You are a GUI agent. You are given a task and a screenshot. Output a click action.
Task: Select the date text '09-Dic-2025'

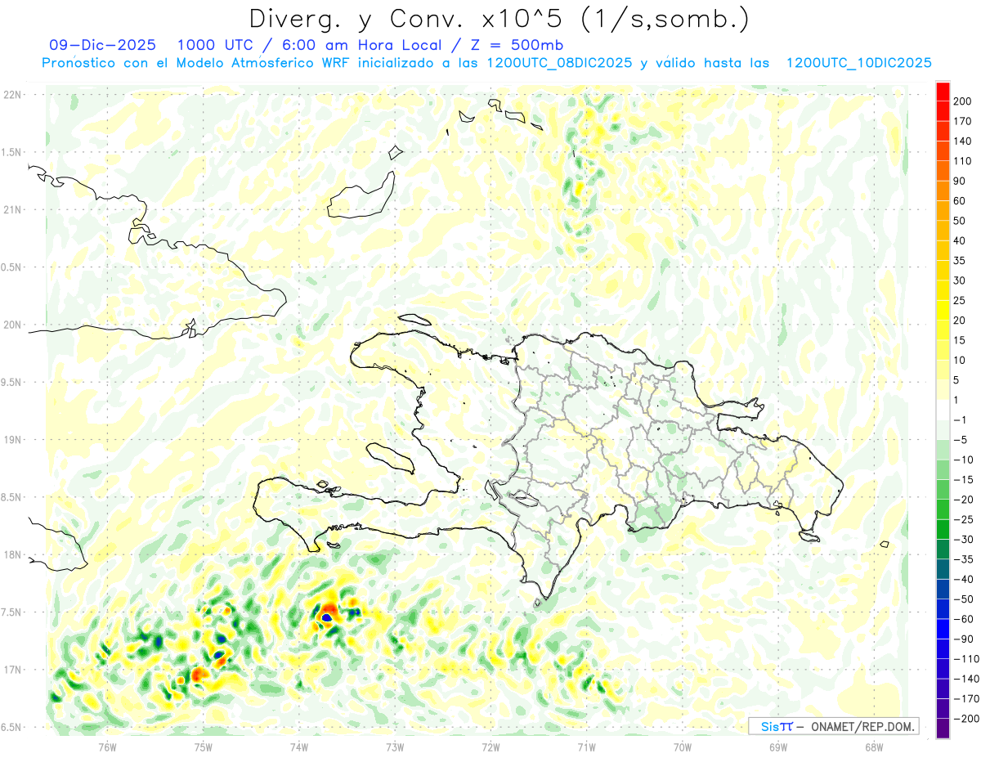[x=102, y=45]
